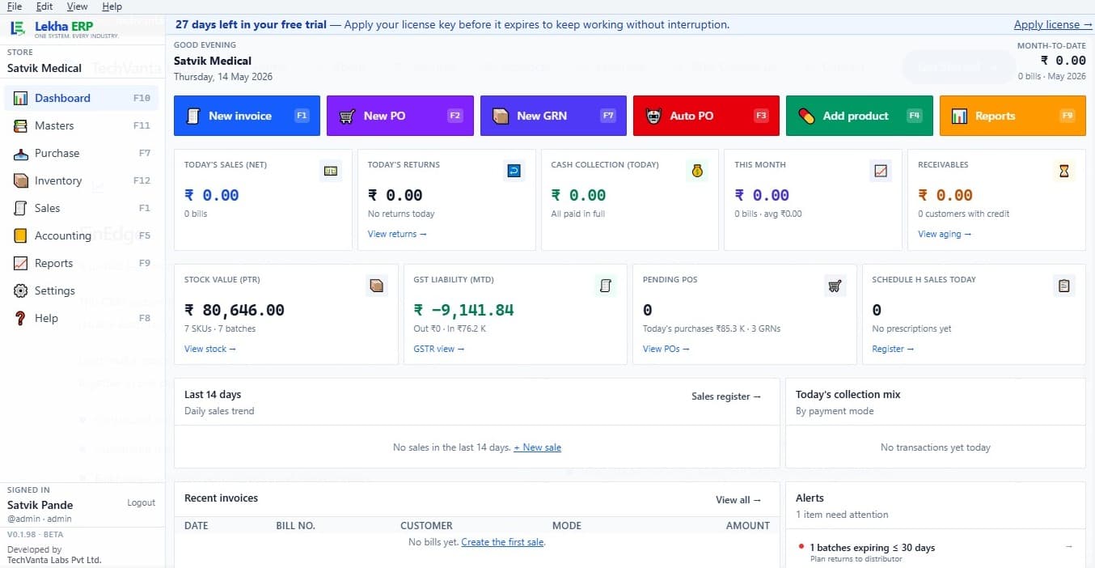1095x568 pixels.
Task: Open the View menu
Action: click(77, 6)
